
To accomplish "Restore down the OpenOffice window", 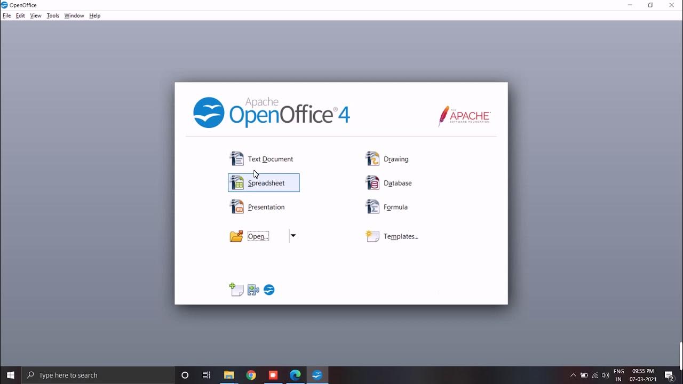I will pos(650,5).
